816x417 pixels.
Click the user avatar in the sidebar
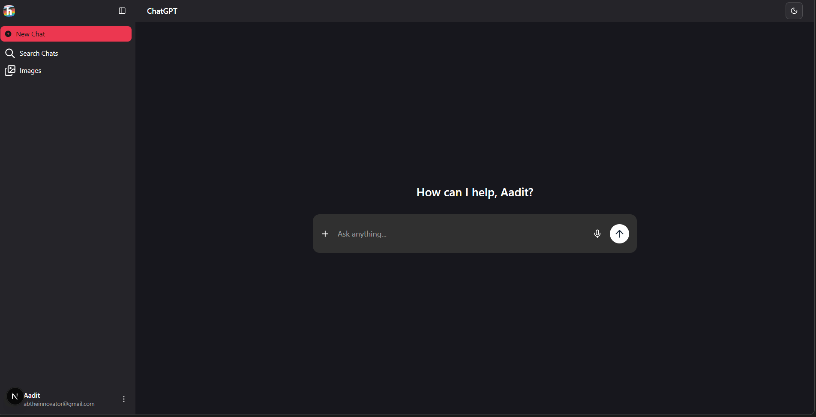(x=15, y=396)
